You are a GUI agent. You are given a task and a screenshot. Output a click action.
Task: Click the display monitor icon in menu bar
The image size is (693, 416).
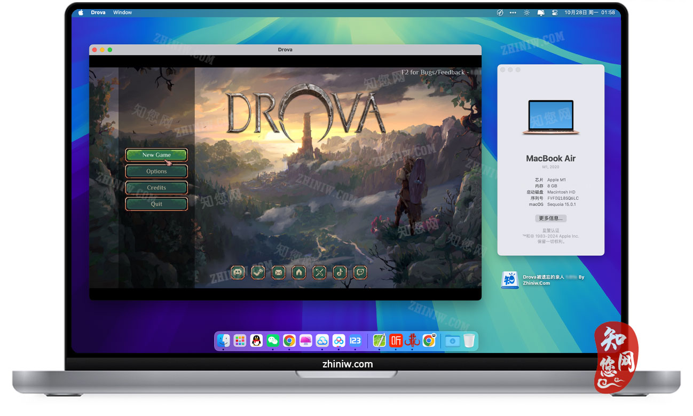tap(541, 12)
